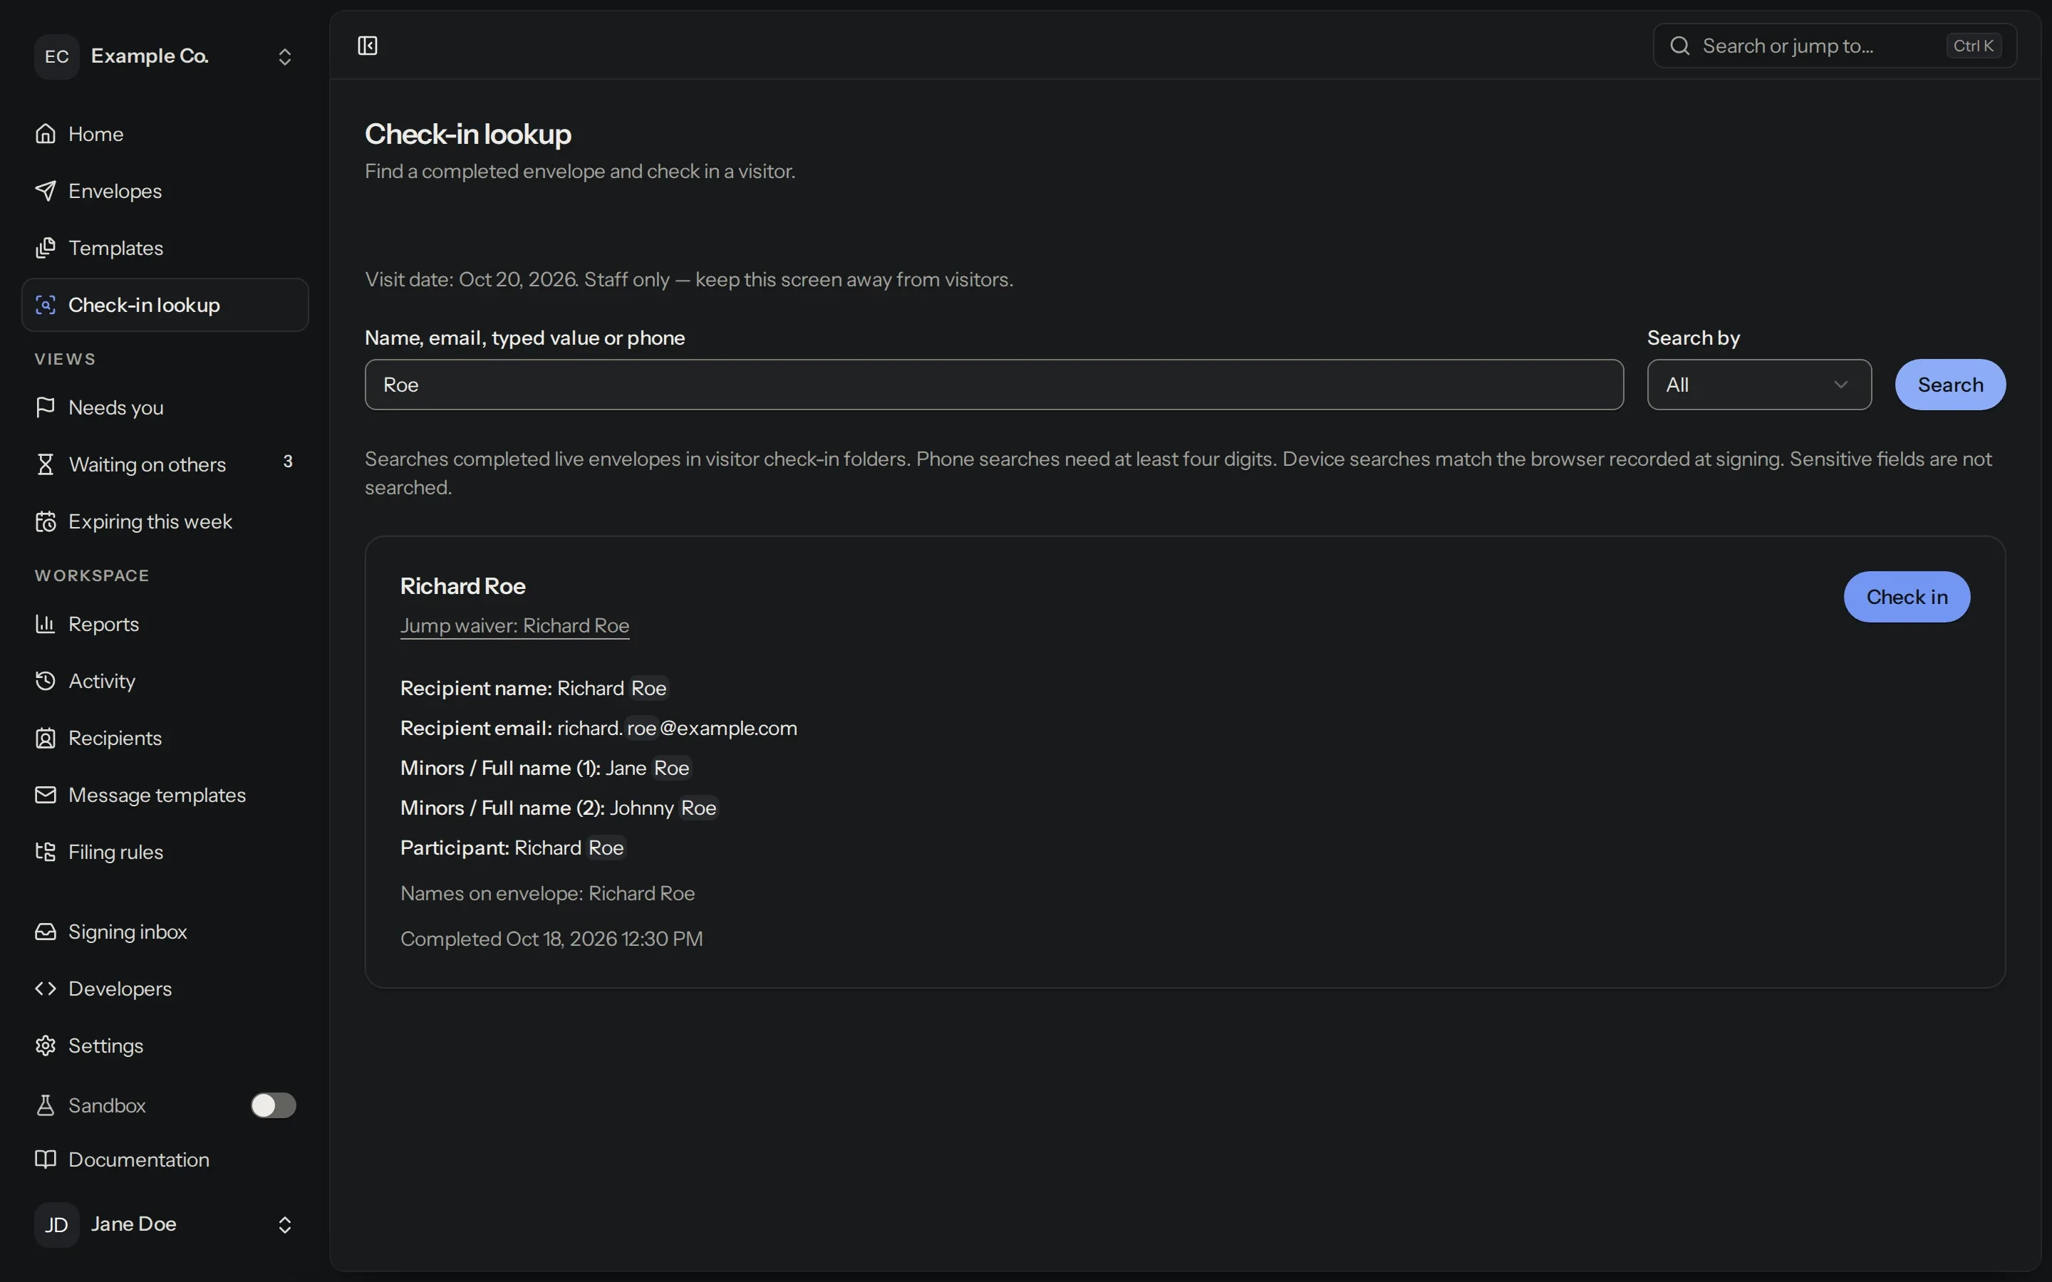
Task: Click the Richard Roe result heading
Action: click(x=463, y=586)
